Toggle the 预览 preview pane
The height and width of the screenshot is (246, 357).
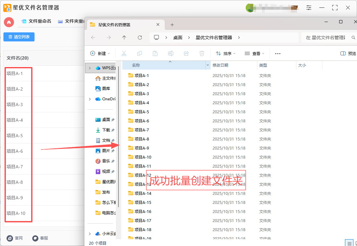[348, 53]
